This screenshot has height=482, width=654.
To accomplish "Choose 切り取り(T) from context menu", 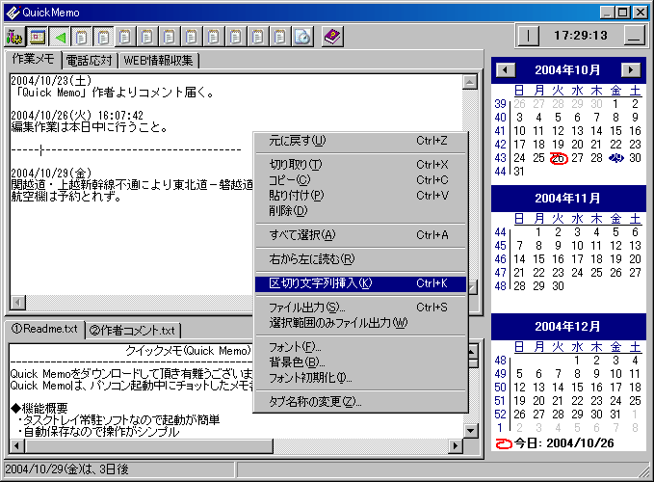I will click(360, 165).
